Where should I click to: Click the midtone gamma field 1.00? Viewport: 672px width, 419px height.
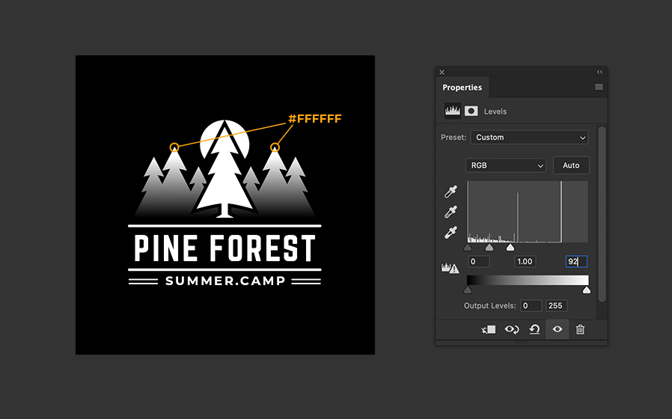click(525, 261)
